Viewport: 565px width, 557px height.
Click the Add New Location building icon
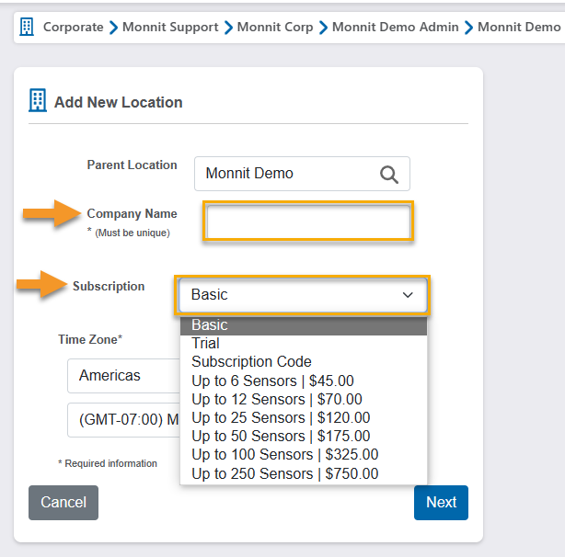tap(38, 100)
